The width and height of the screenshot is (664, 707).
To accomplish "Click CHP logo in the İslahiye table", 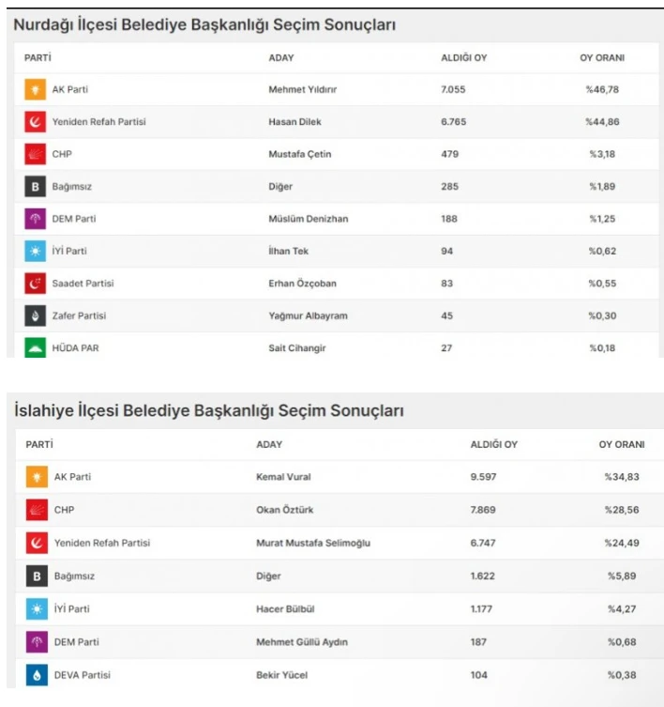I will coord(37,510).
